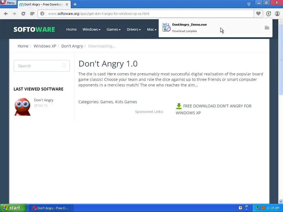Click the page vertical scrollbar thumb

[x=281, y=59]
